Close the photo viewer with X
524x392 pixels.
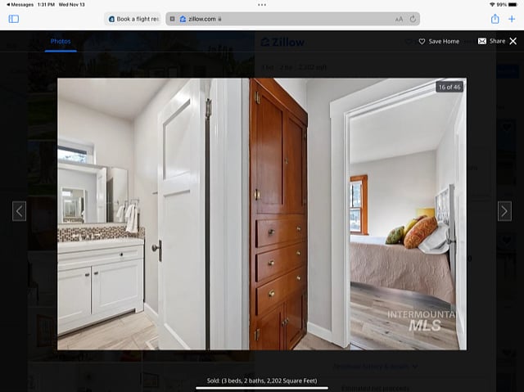pyautogui.click(x=513, y=41)
